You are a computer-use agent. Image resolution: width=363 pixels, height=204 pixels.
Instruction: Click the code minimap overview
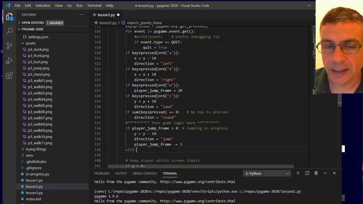(314, 59)
